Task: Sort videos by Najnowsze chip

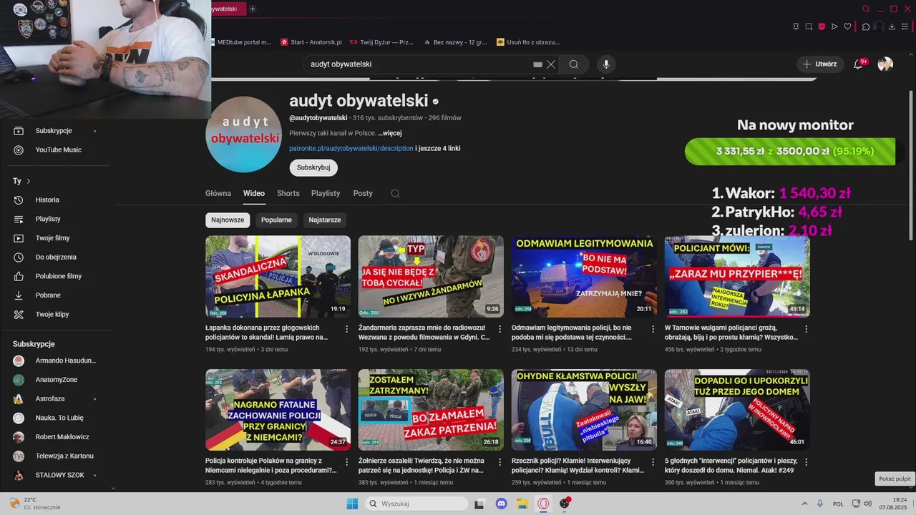Action: tap(228, 220)
